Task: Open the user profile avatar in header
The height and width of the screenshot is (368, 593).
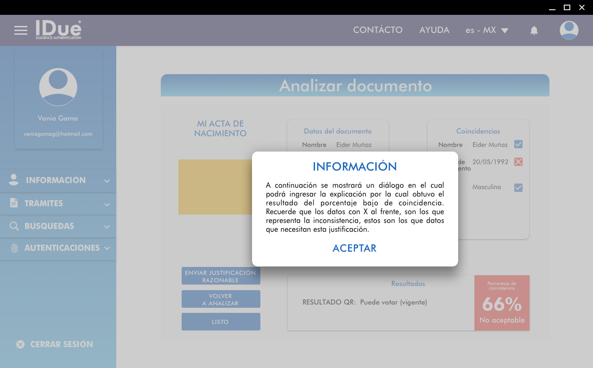Action: (569, 31)
